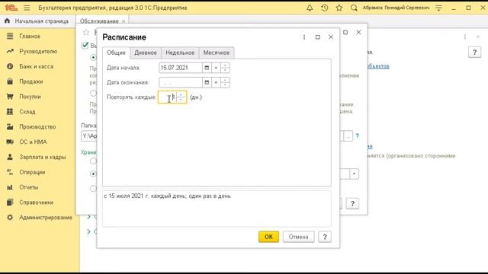Switch to the Недельное tab
Screen dimensions: 488x274
[x=180, y=53]
